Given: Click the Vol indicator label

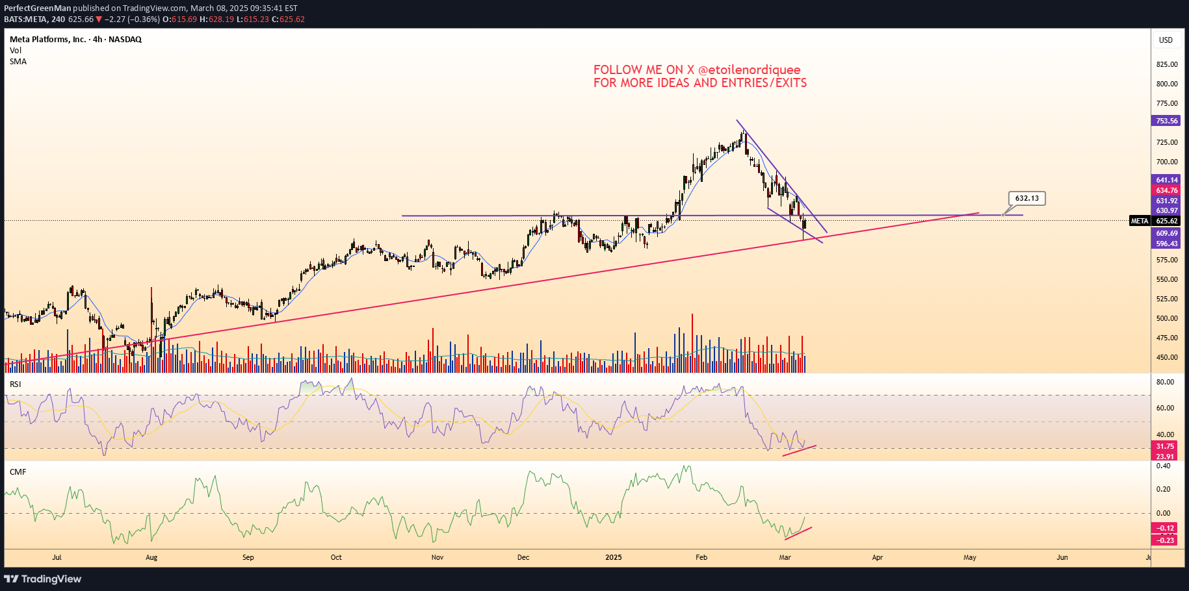Looking at the screenshot, I should tap(16, 51).
